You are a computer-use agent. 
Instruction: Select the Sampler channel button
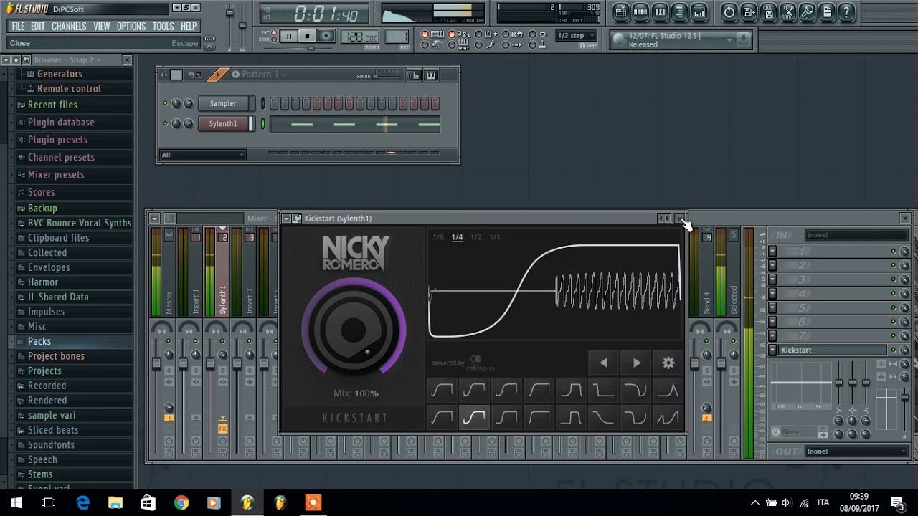223,104
